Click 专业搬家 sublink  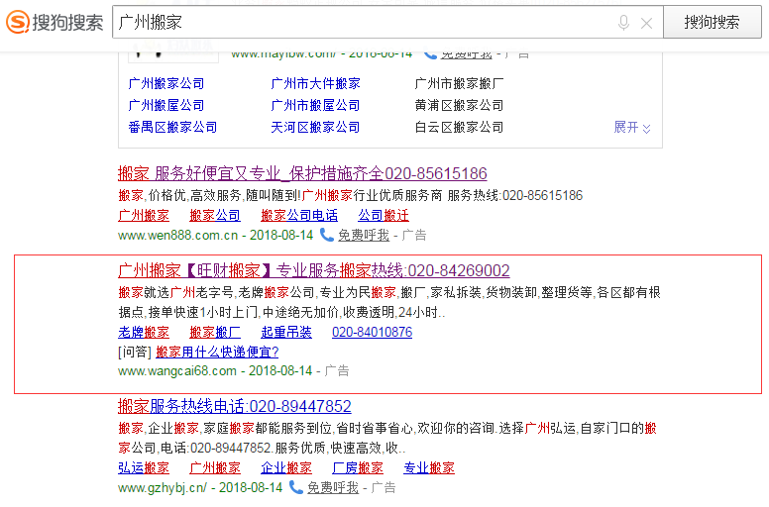tap(429, 467)
